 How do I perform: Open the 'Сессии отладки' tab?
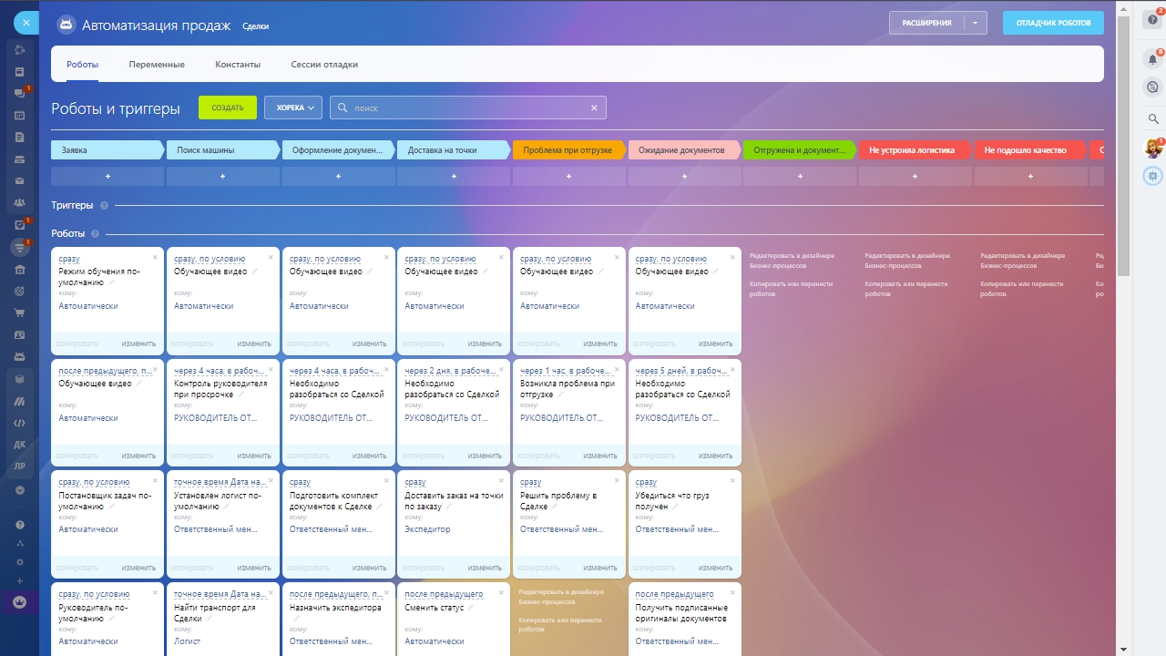(324, 65)
